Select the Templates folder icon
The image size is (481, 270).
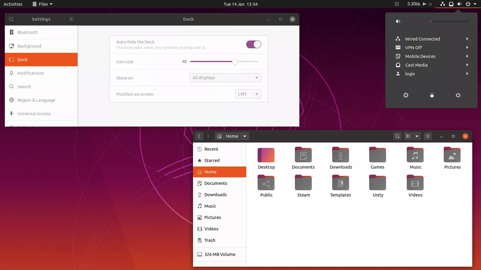coord(341,183)
